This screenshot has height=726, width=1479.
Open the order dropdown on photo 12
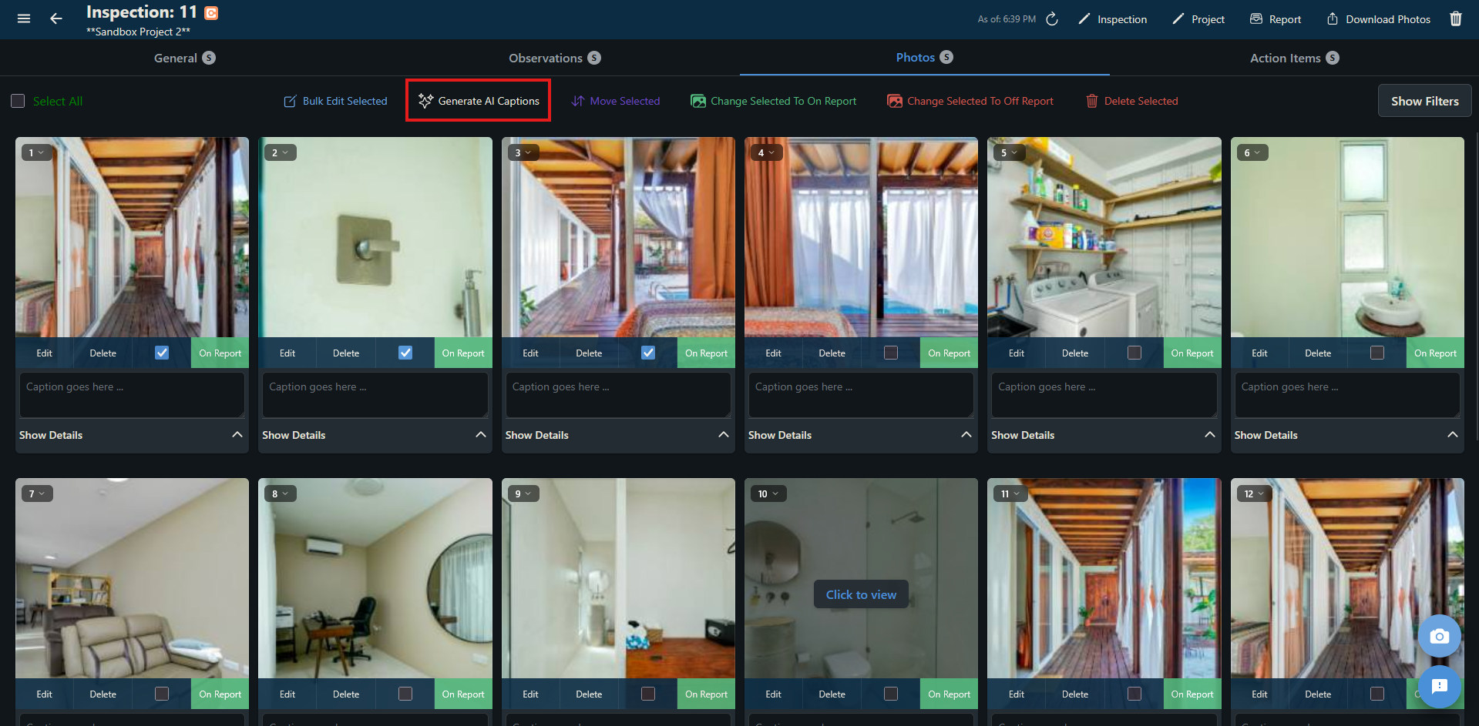coord(1254,493)
